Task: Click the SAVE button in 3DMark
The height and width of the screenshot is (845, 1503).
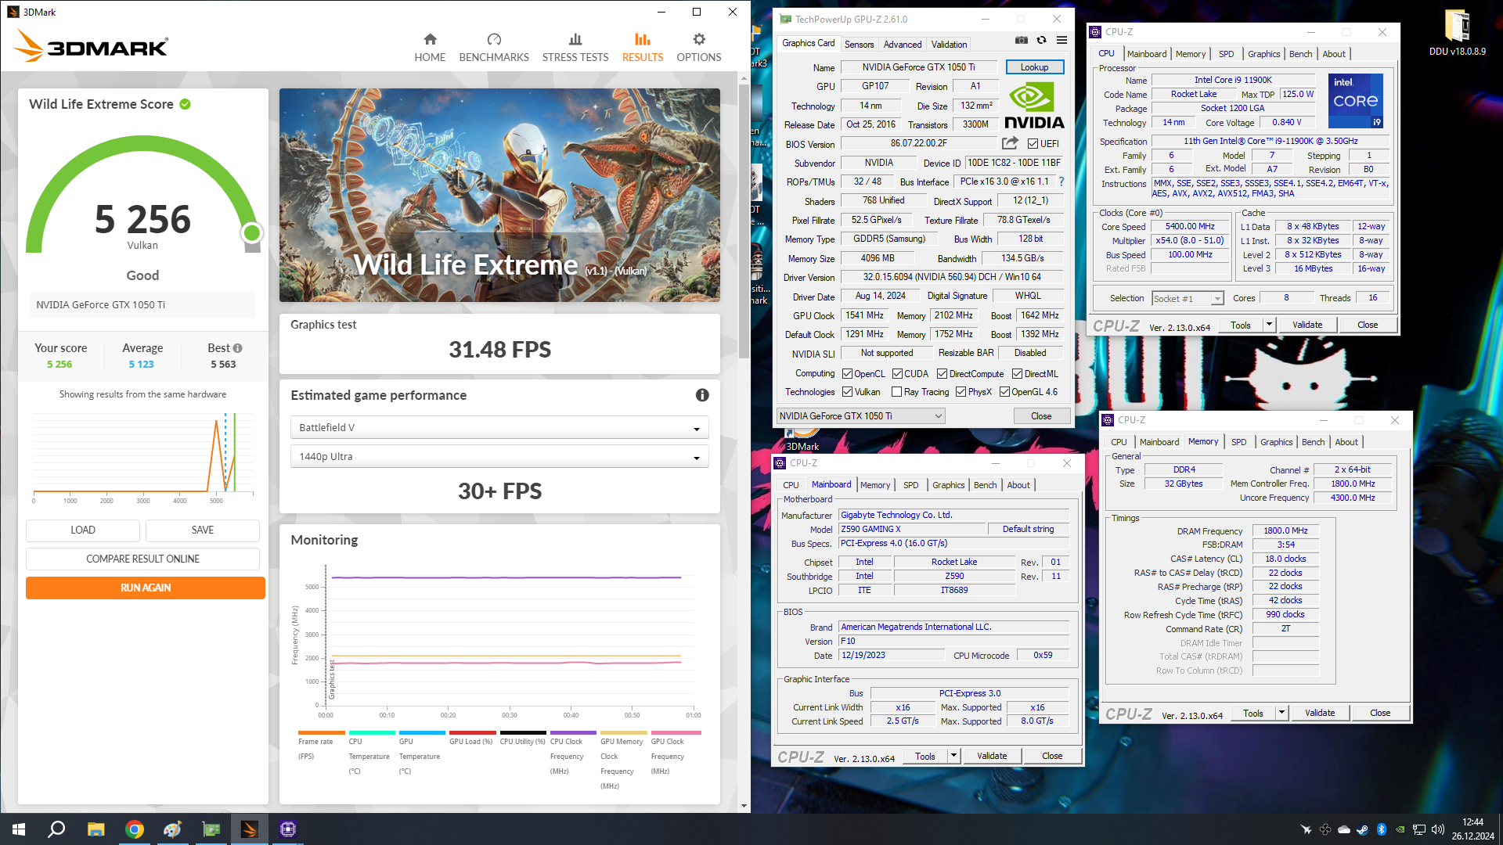Action: 203,530
